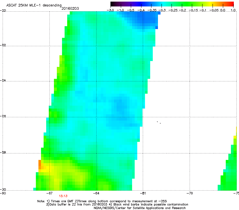Click the 0.0 color scale label
Screen dimensions: 239x210
(x=223, y=10)
